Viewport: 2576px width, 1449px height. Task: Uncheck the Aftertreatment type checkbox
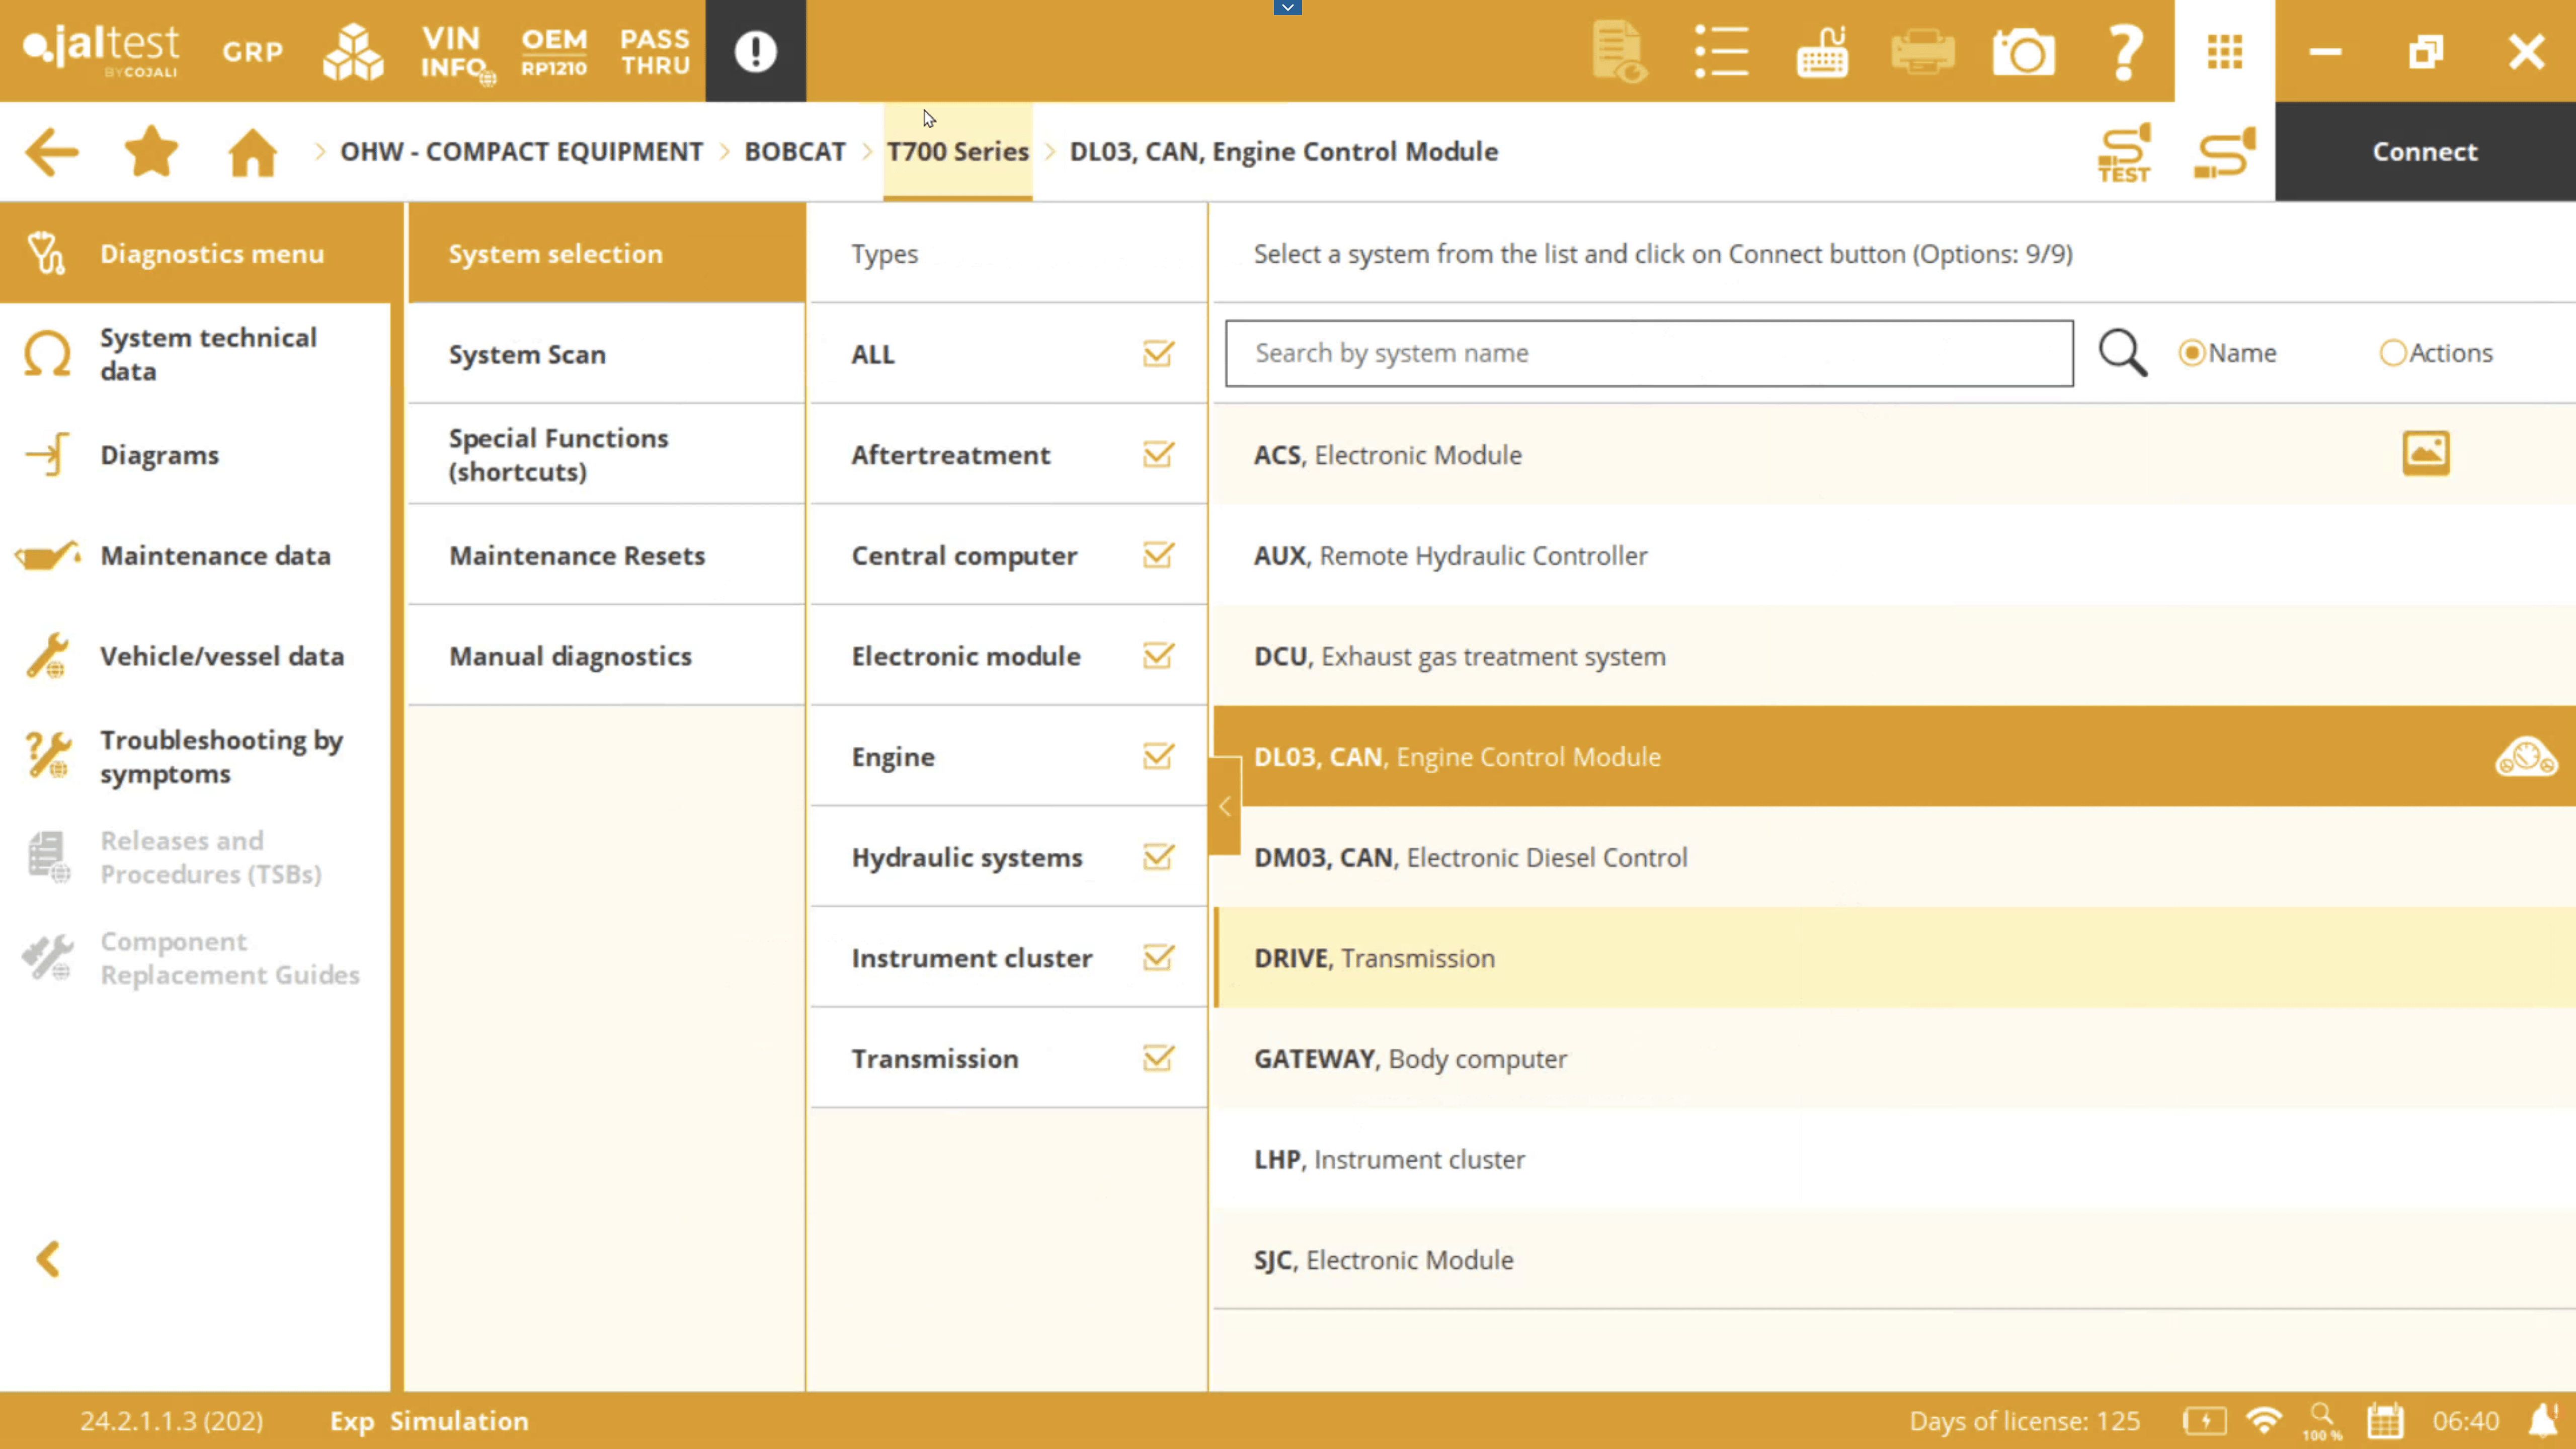click(1158, 455)
